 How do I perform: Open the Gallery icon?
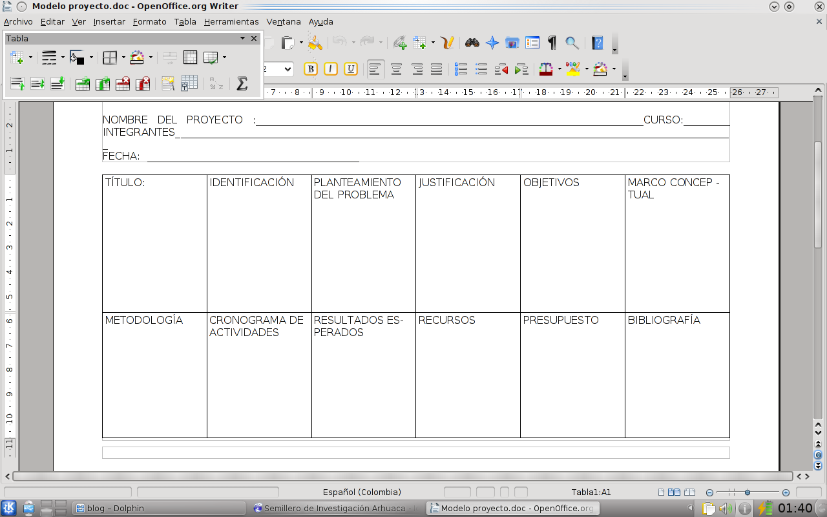tap(512, 43)
